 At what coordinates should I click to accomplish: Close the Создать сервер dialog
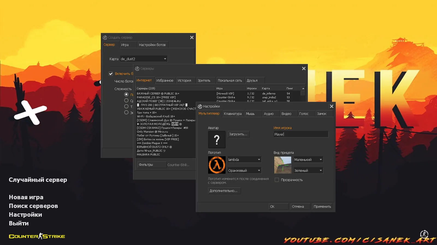(192, 38)
